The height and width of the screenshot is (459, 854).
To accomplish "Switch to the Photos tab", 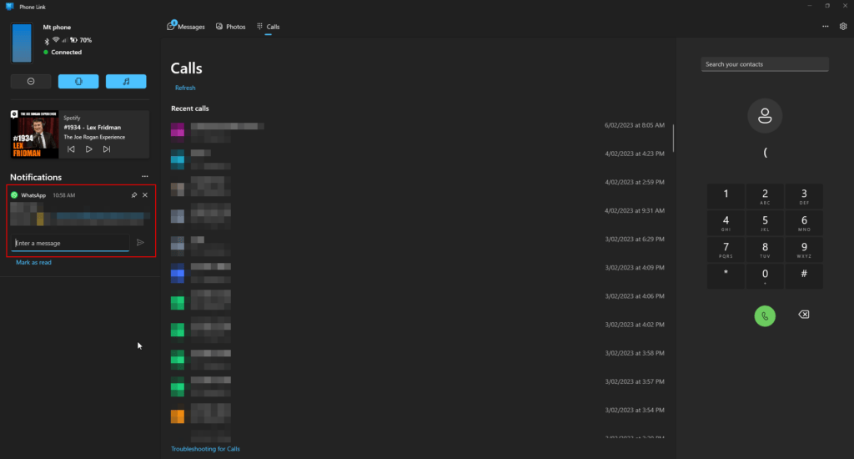I will (x=230, y=27).
